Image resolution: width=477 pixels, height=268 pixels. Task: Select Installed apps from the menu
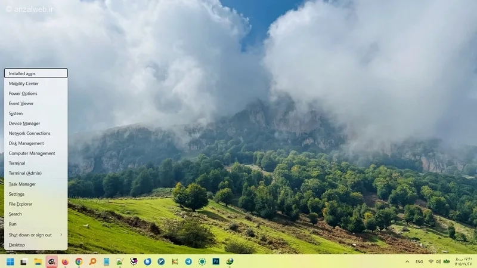[x=36, y=73]
